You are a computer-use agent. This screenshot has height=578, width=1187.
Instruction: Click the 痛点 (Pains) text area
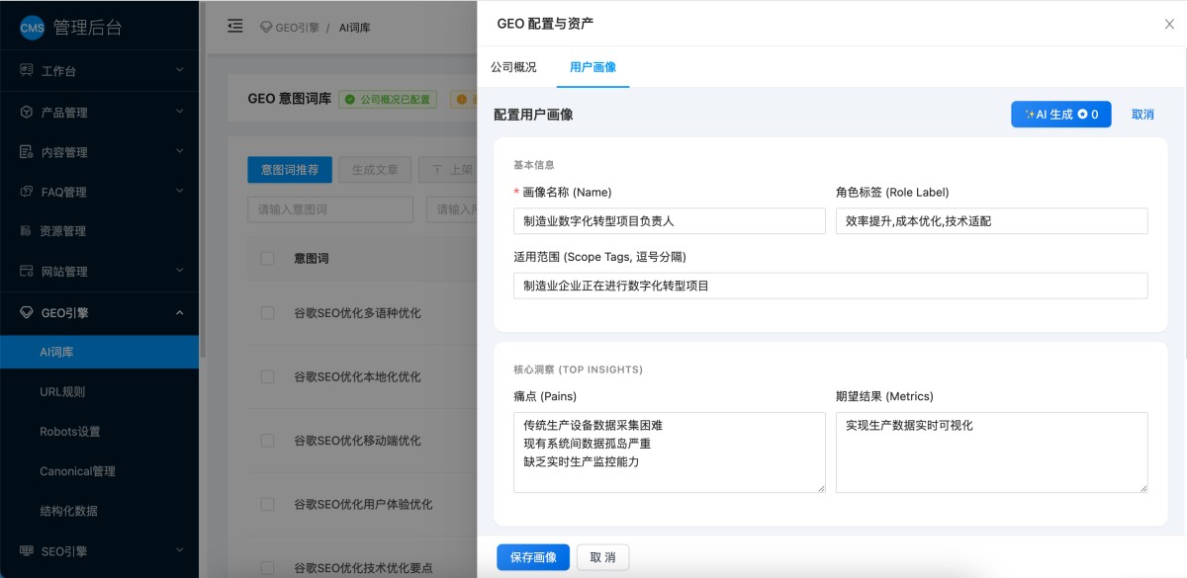tap(669, 452)
